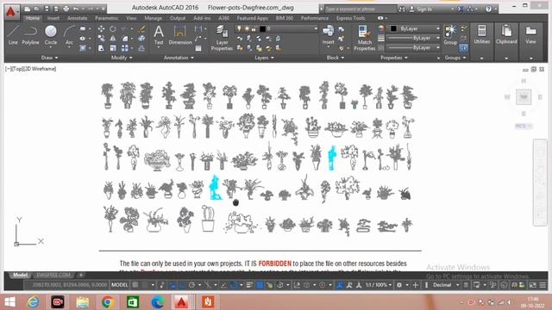Click the Plot print icon in quick access

tap(66, 9)
